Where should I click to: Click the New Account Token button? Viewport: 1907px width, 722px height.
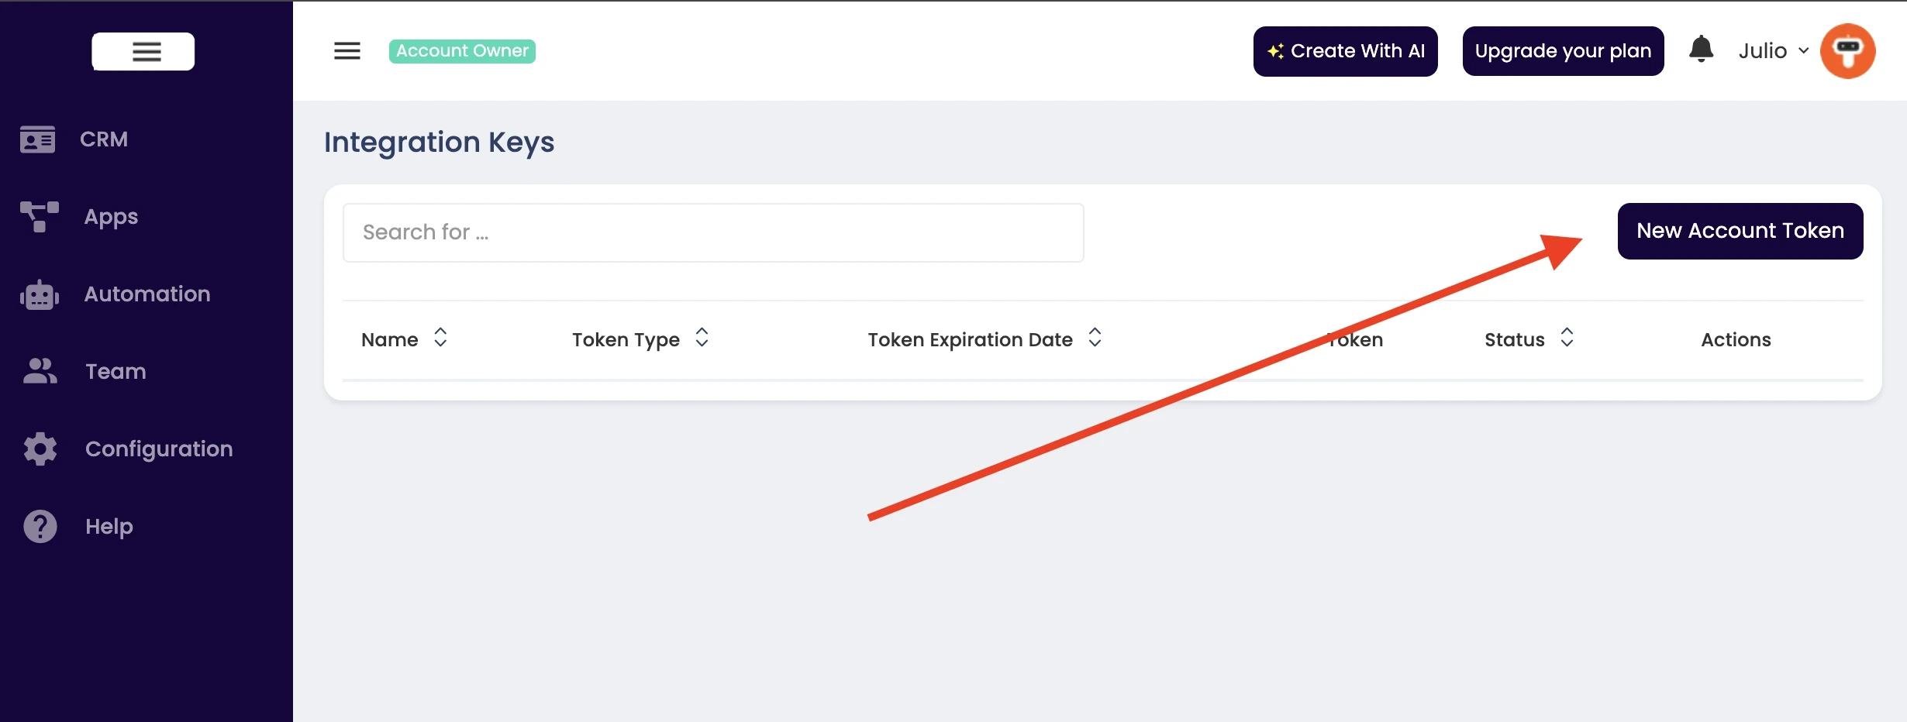click(1740, 231)
